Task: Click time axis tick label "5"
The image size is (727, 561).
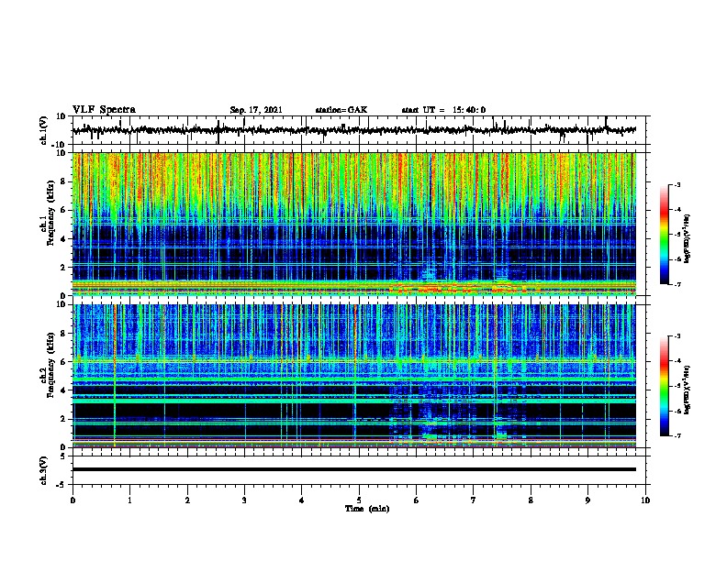Action: coord(359,500)
